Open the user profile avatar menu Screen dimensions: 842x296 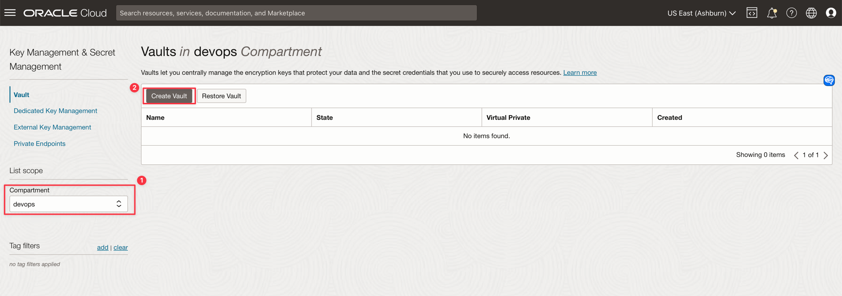pos(831,13)
